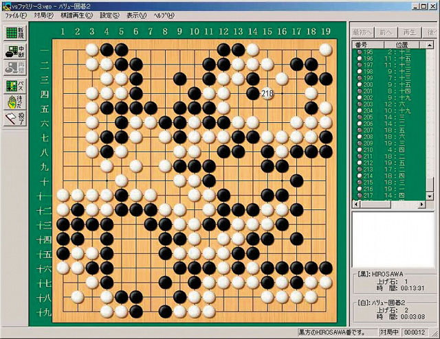Viewport: 440px width, 339px height.
Task: Click the 新規 (new game) icon
Action: coord(15,32)
